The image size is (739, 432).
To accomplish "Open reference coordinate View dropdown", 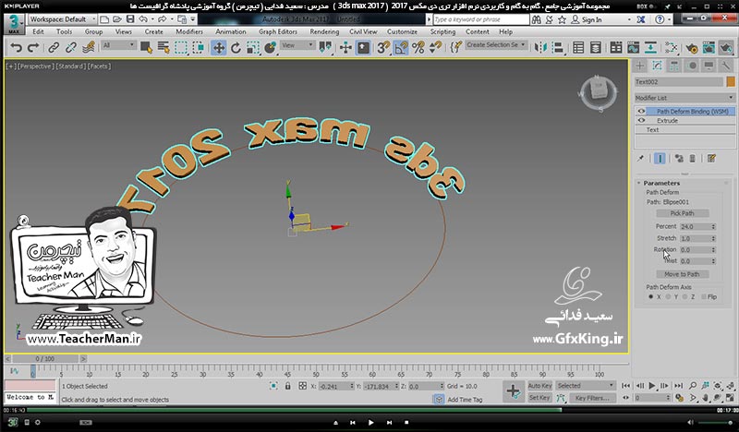I will click(297, 45).
